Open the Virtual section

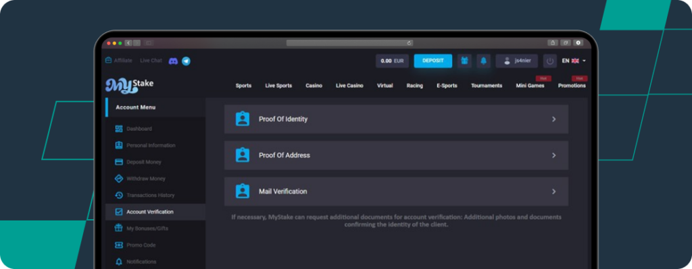(385, 86)
